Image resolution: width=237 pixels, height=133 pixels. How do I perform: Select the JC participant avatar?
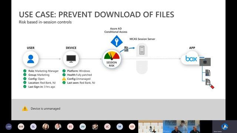pos(107,127)
